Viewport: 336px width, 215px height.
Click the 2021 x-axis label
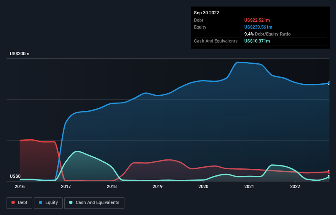(x=249, y=186)
